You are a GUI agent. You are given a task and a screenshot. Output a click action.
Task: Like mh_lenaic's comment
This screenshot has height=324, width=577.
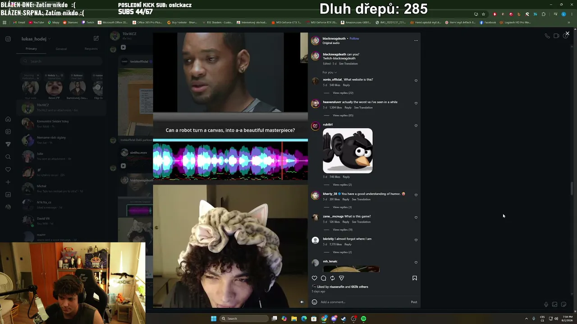(x=416, y=263)
